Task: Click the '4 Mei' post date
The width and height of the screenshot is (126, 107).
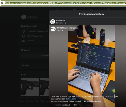Action: [58, 30]
